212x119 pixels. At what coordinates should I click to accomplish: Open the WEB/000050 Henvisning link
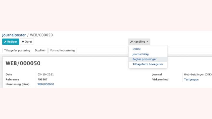(x=46, y=84)
